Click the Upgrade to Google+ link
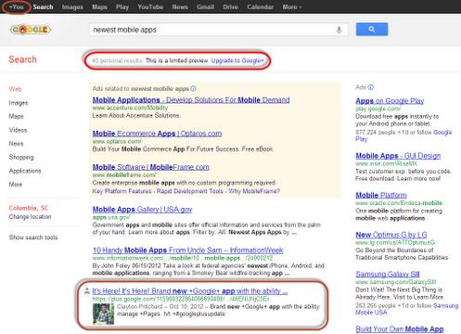 (237, 60)
